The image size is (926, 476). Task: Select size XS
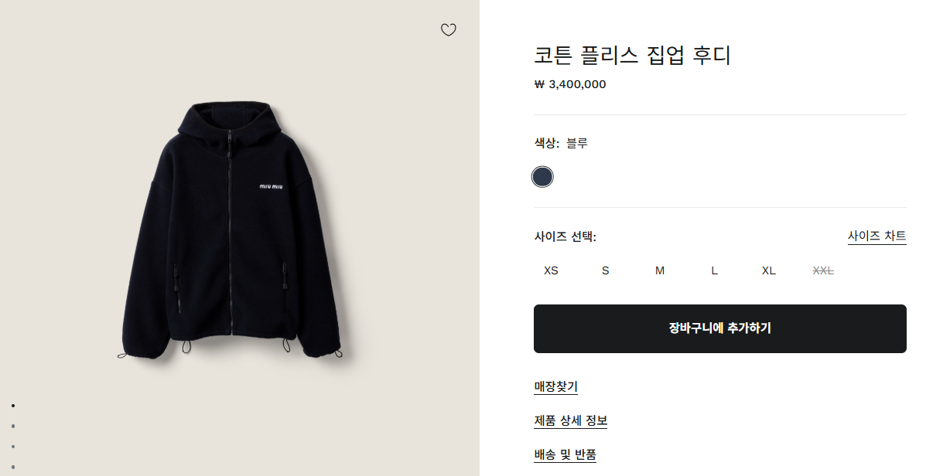[551, 270]
